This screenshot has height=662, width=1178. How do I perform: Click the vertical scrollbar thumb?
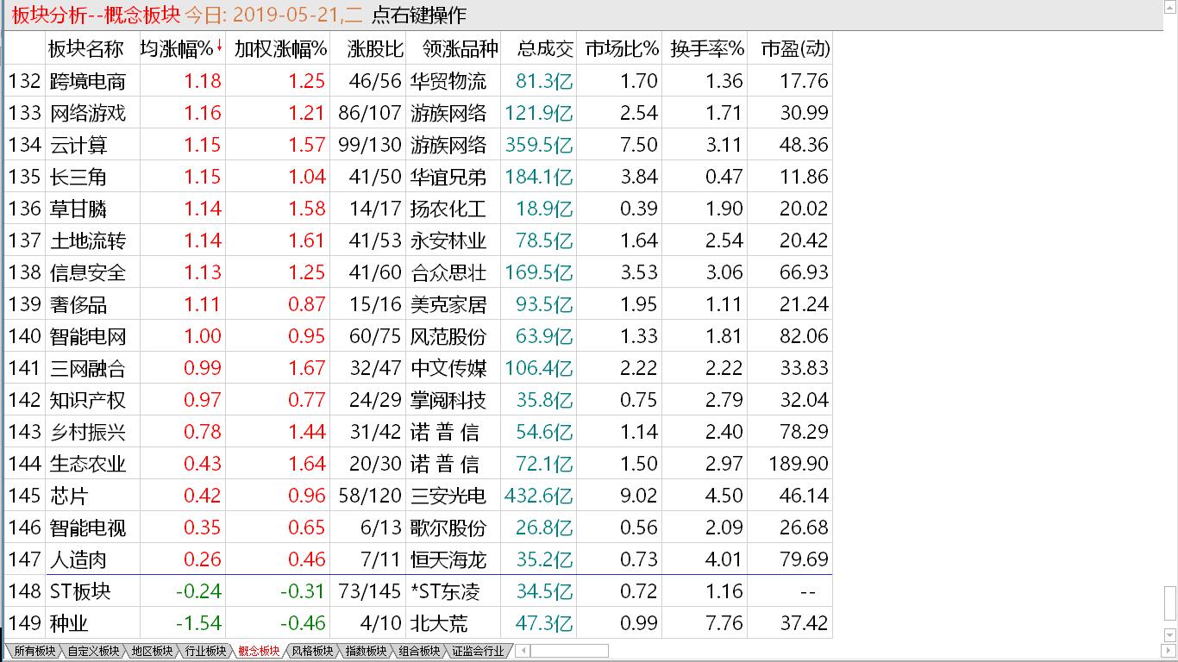point(1170,603)
